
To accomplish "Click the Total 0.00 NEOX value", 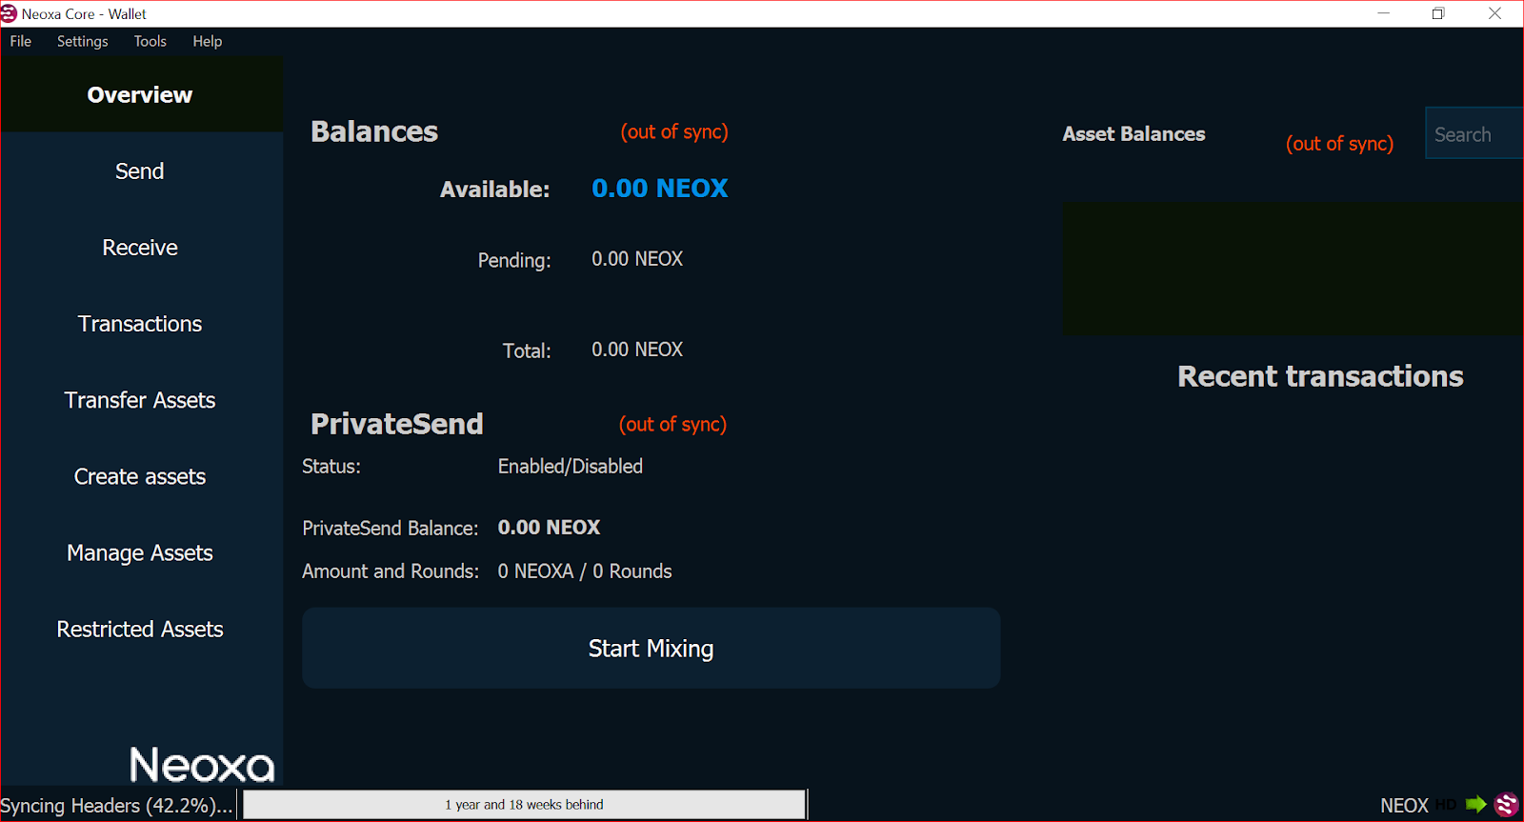I will coord(637,350).
